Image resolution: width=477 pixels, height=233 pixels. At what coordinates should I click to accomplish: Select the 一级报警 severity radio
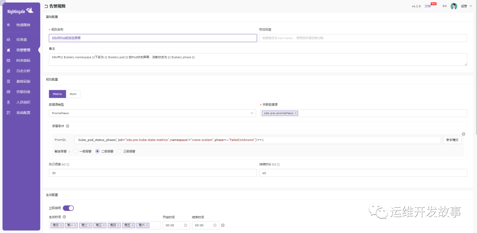pyautogui.click(x=76, y=151)
